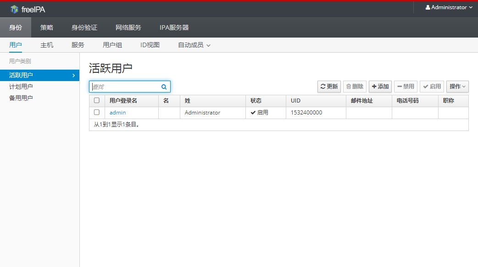Open the Administrator account menu
This screenshot has height=267, width=478.
coord(449,7)
